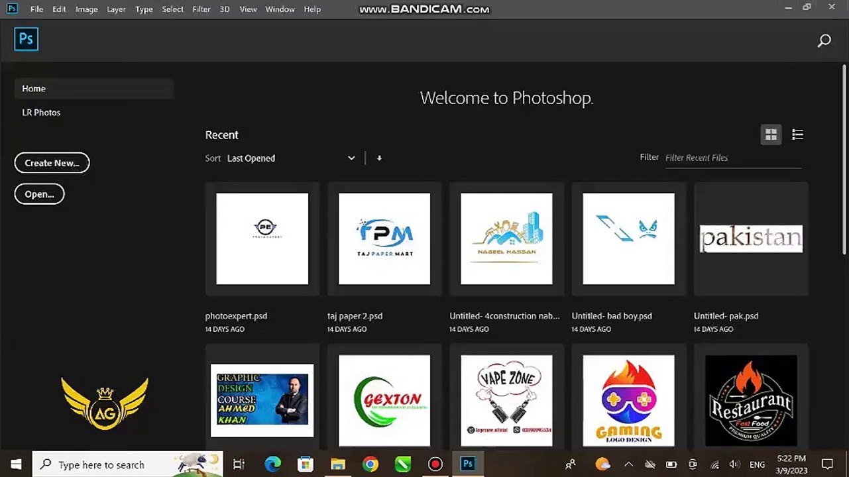Open the 3D menu
The width and height of the screenshot is (849, 477).
[225, 9]
